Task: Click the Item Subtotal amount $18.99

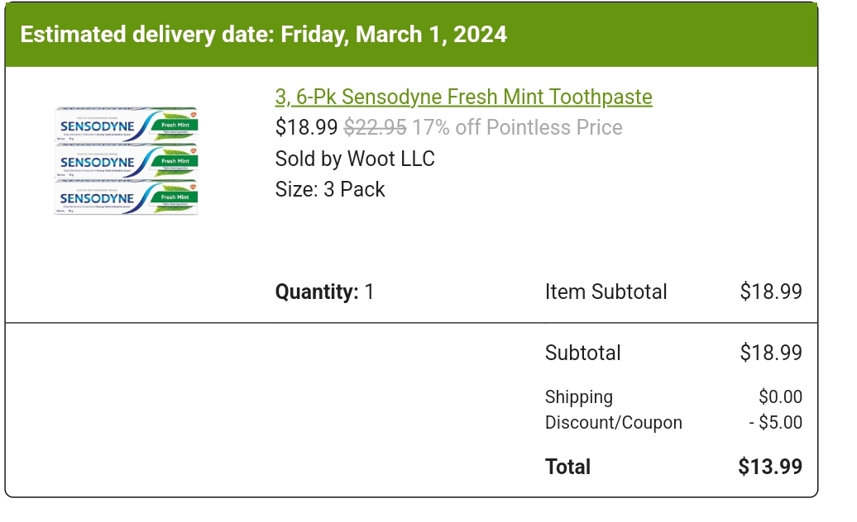Action: tap(770, 292)
